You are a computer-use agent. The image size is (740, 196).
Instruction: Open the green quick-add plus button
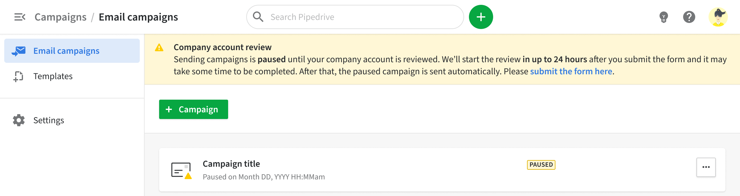click(481, 17)
